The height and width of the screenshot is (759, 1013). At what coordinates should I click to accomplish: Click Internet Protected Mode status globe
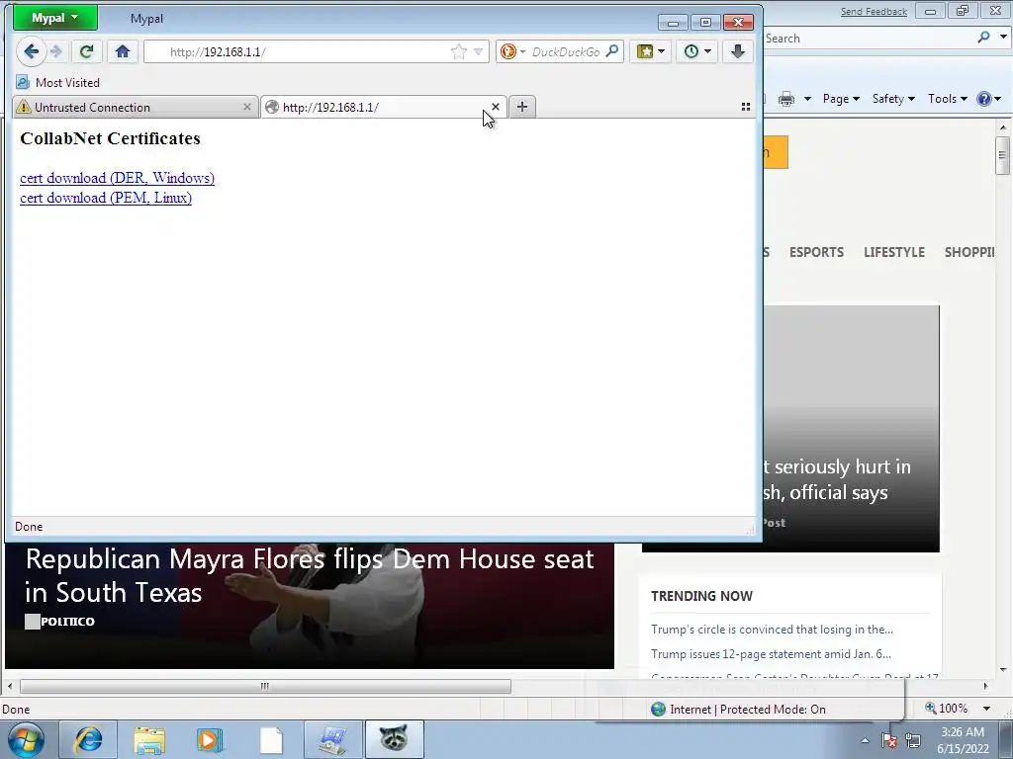(658, 710)
